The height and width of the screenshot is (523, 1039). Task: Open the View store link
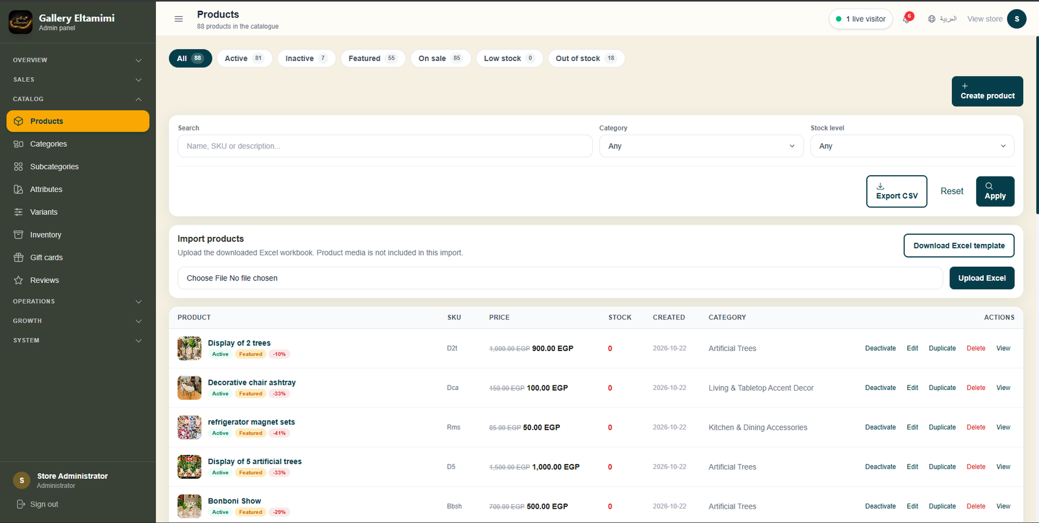pyautogui.click(x=985, y=19)
